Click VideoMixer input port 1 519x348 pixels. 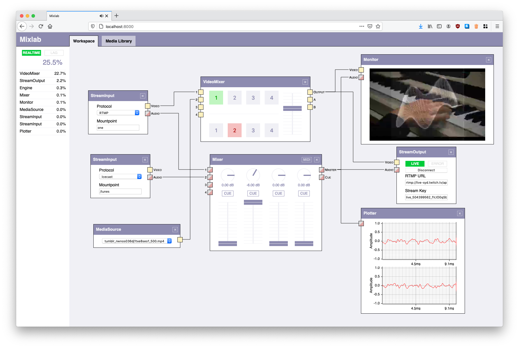201,92
